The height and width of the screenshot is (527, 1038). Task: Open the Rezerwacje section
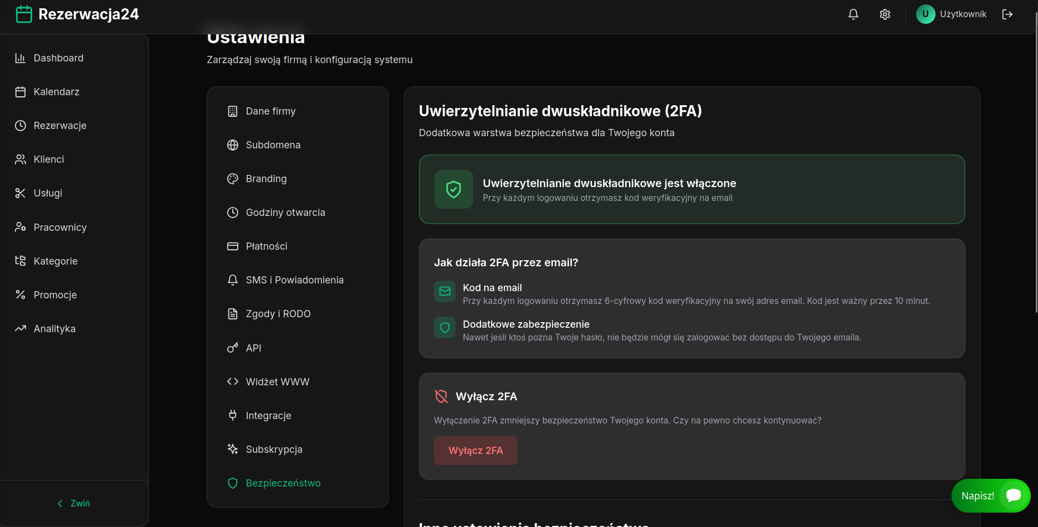pos(60,125)
